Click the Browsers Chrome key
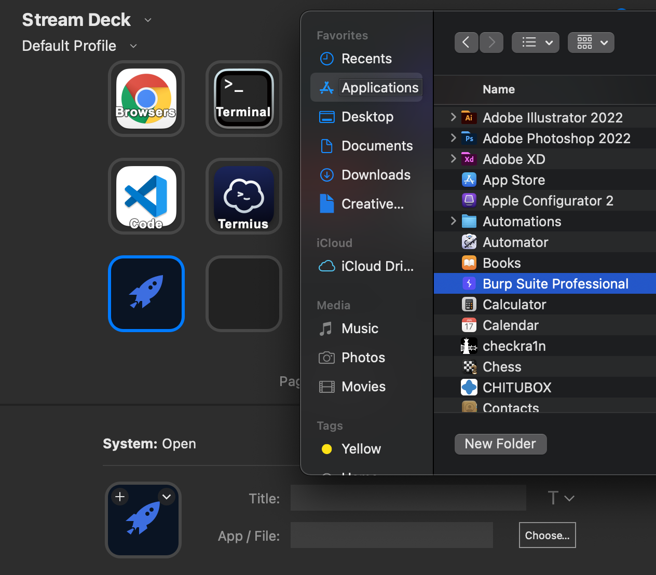This screenshot has height=575, width=656. point(146,99)
